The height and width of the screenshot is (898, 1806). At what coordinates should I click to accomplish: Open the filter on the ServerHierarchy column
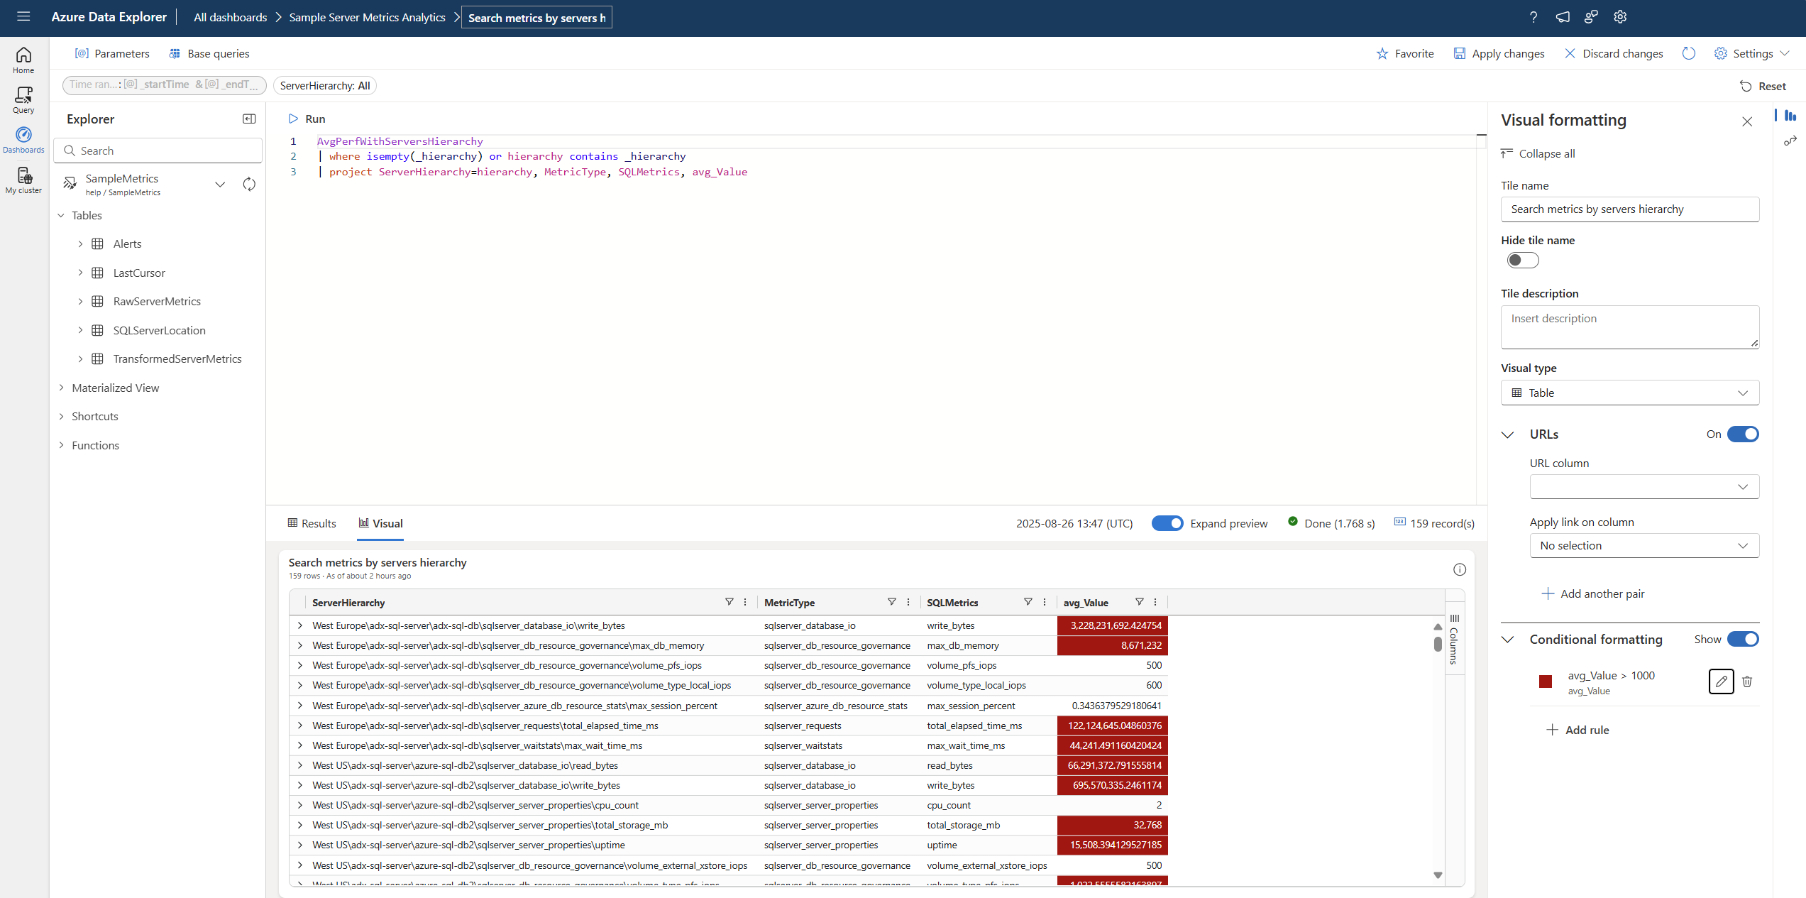point(729,602)
